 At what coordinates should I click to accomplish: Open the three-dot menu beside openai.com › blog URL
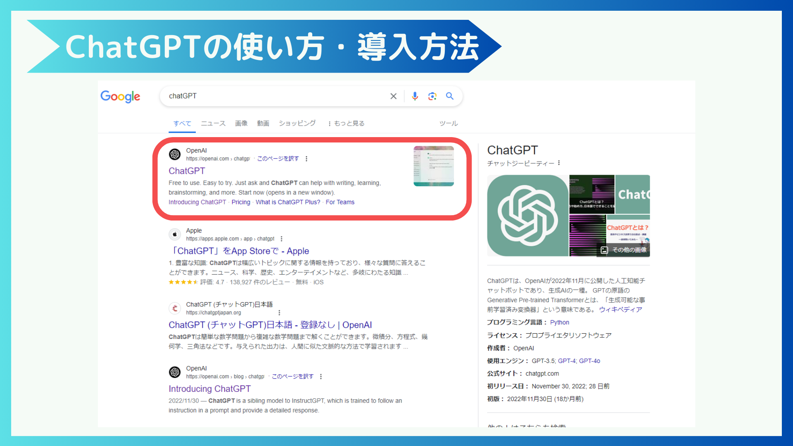point(321,377)
